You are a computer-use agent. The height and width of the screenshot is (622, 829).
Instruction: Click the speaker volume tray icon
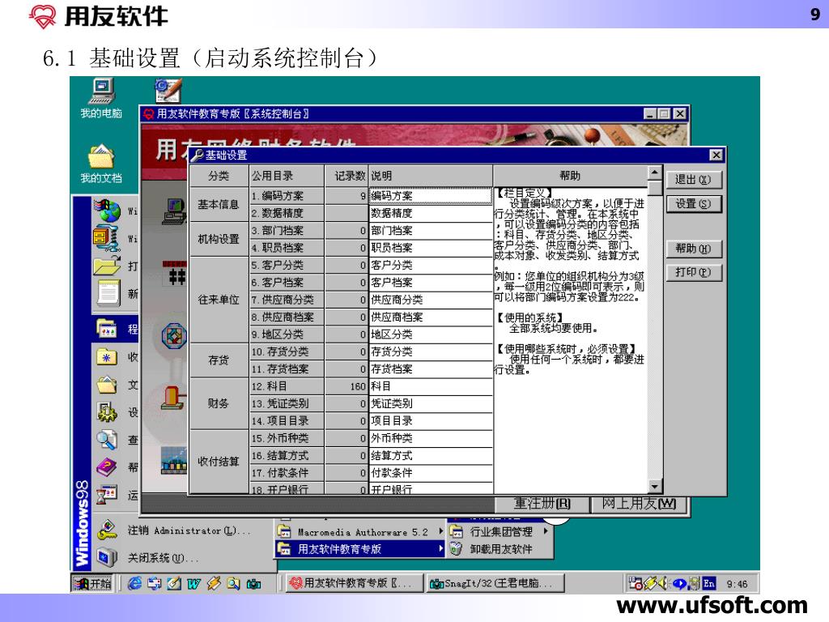coord(662,583)
